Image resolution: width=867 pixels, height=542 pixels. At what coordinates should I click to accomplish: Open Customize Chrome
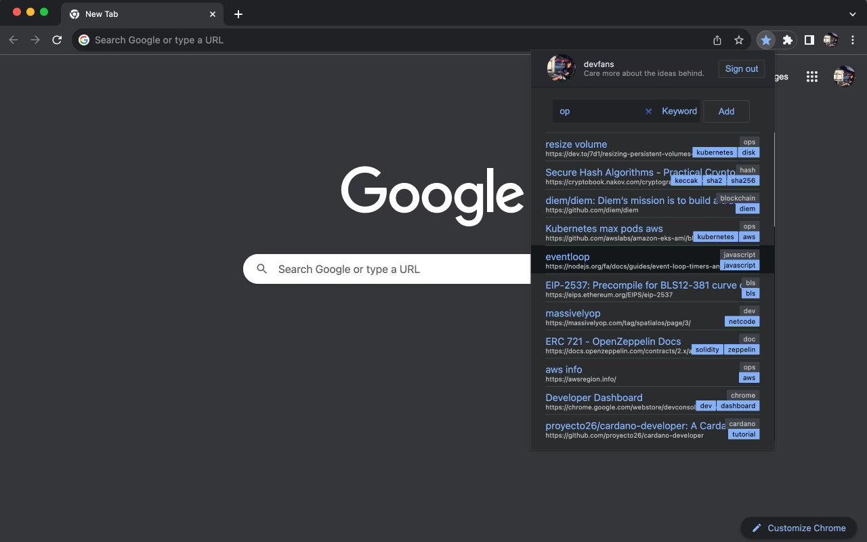tap(799, 528)
